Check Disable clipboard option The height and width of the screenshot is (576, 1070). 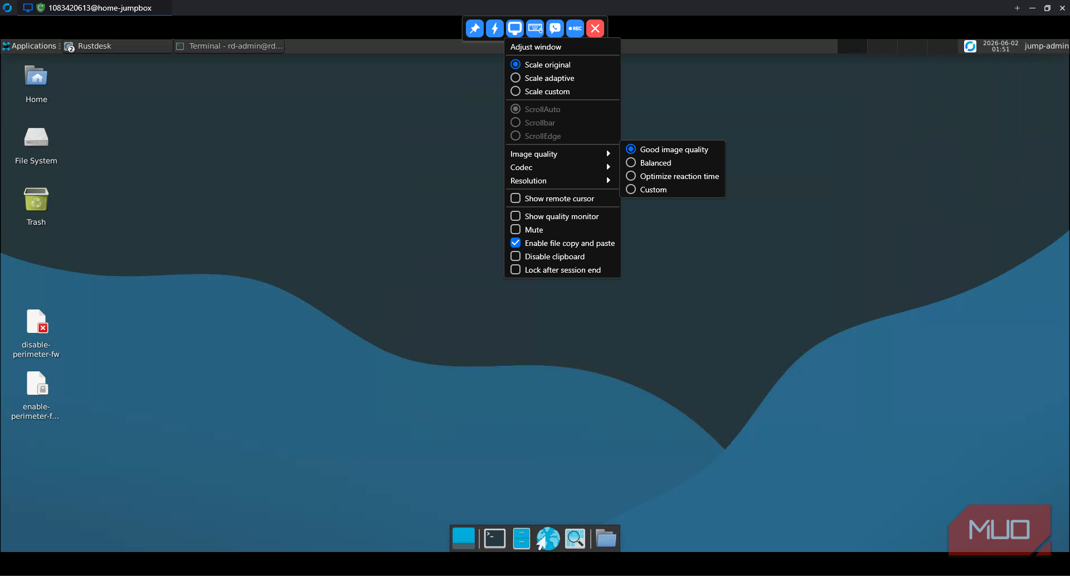click(x=562, y=256)
